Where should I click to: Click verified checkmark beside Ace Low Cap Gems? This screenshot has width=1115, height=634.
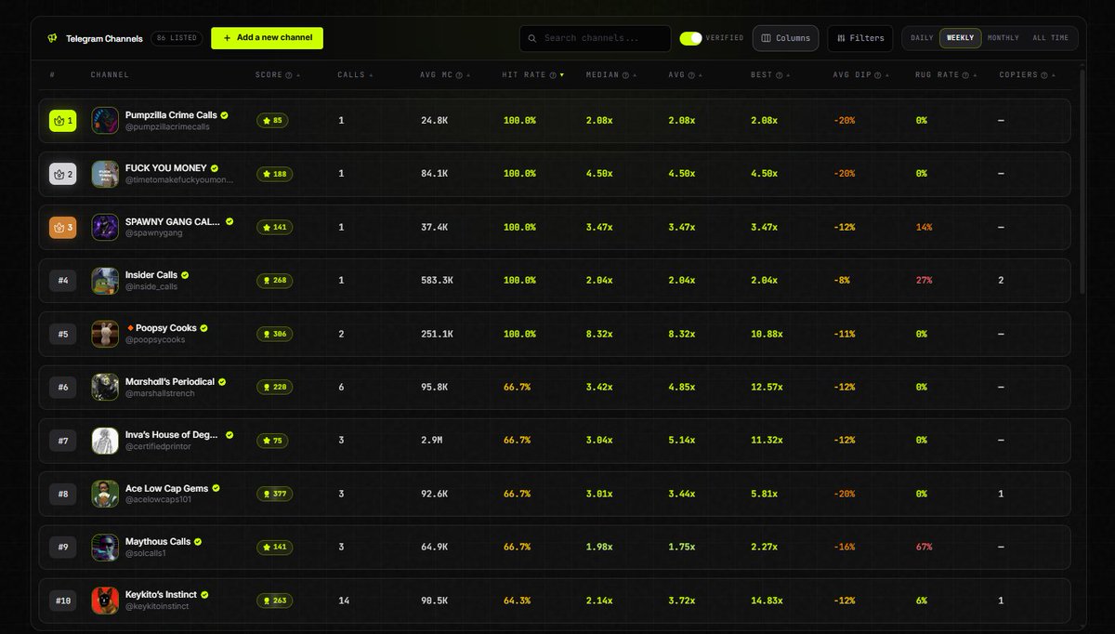click(216, 488)
